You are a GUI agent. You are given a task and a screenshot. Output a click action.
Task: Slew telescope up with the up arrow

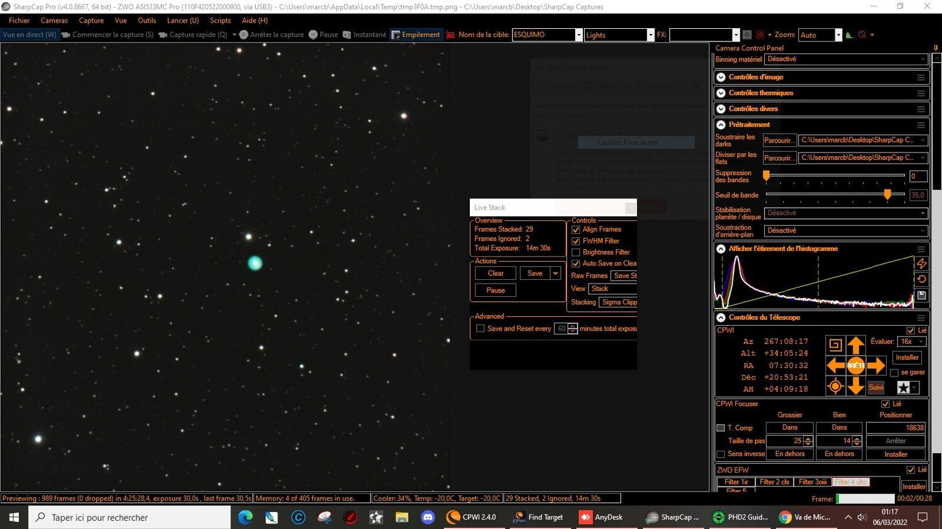(x=855, y=345)
